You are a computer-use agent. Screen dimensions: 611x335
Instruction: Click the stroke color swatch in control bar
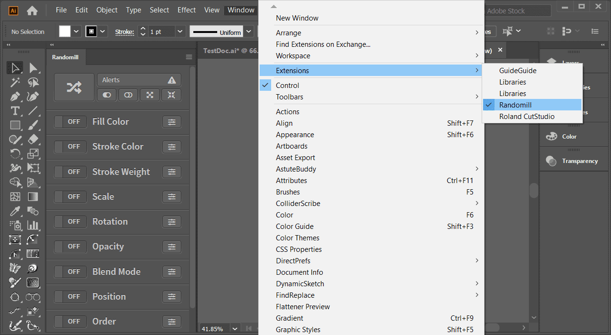coord(91,32)
